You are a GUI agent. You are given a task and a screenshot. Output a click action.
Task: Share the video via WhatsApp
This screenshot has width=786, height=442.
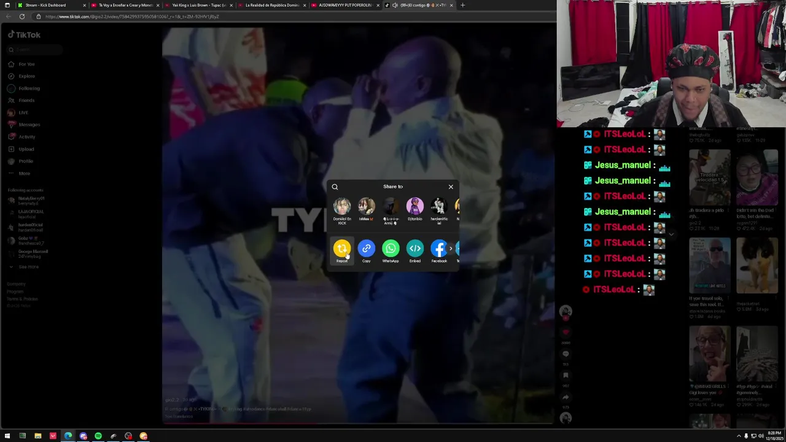[x=391, y=249]
